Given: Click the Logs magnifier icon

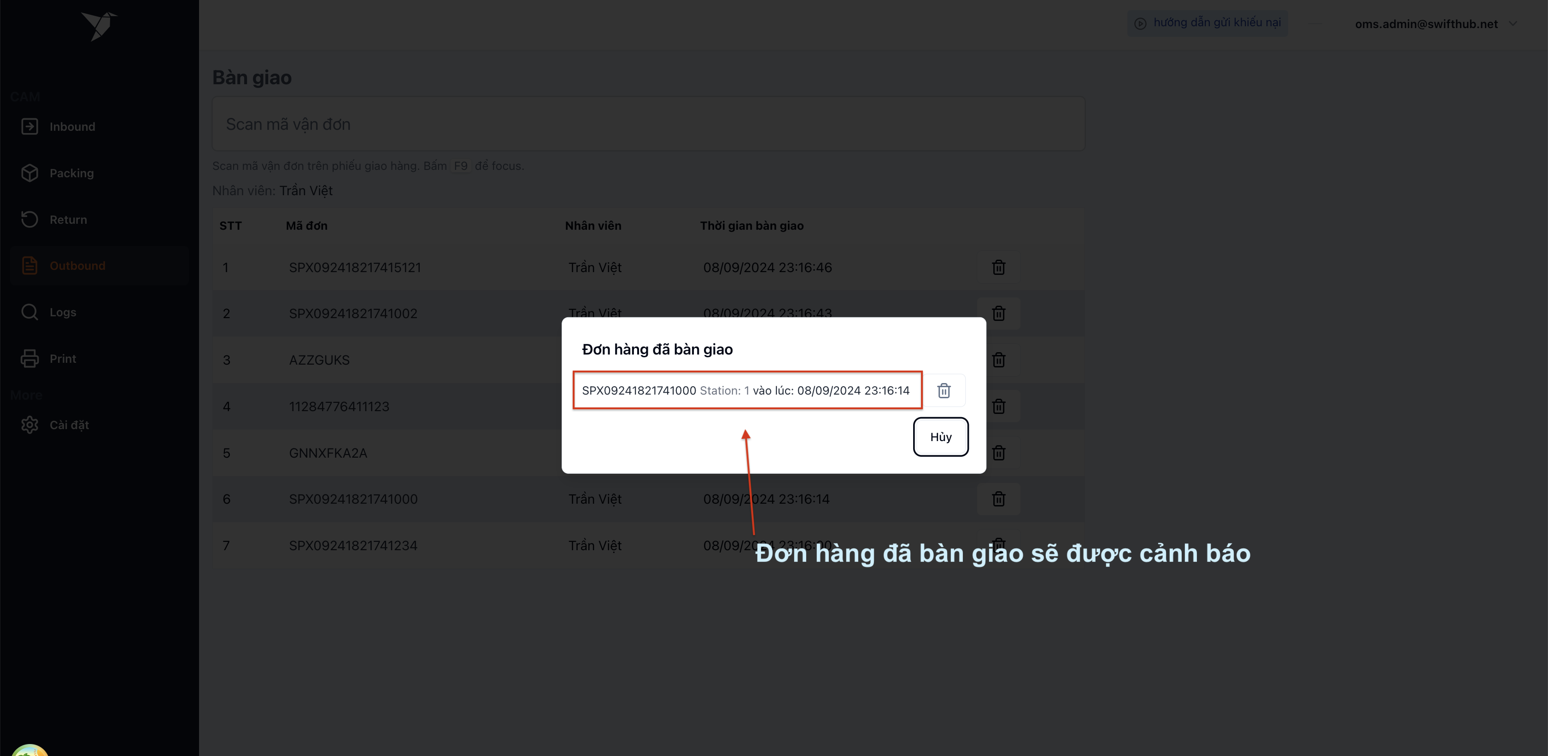Looking at the screenshot, I should pyautogui.click(x=29, y=312).
